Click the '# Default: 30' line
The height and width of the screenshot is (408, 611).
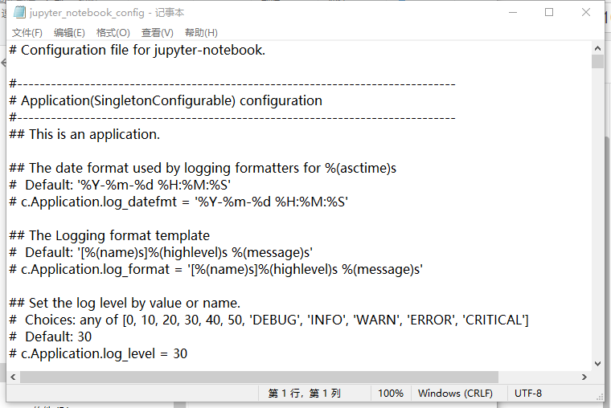point(51,337)
